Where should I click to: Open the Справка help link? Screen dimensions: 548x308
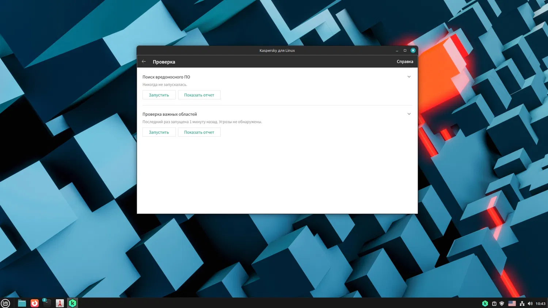(x=405, y=62)
